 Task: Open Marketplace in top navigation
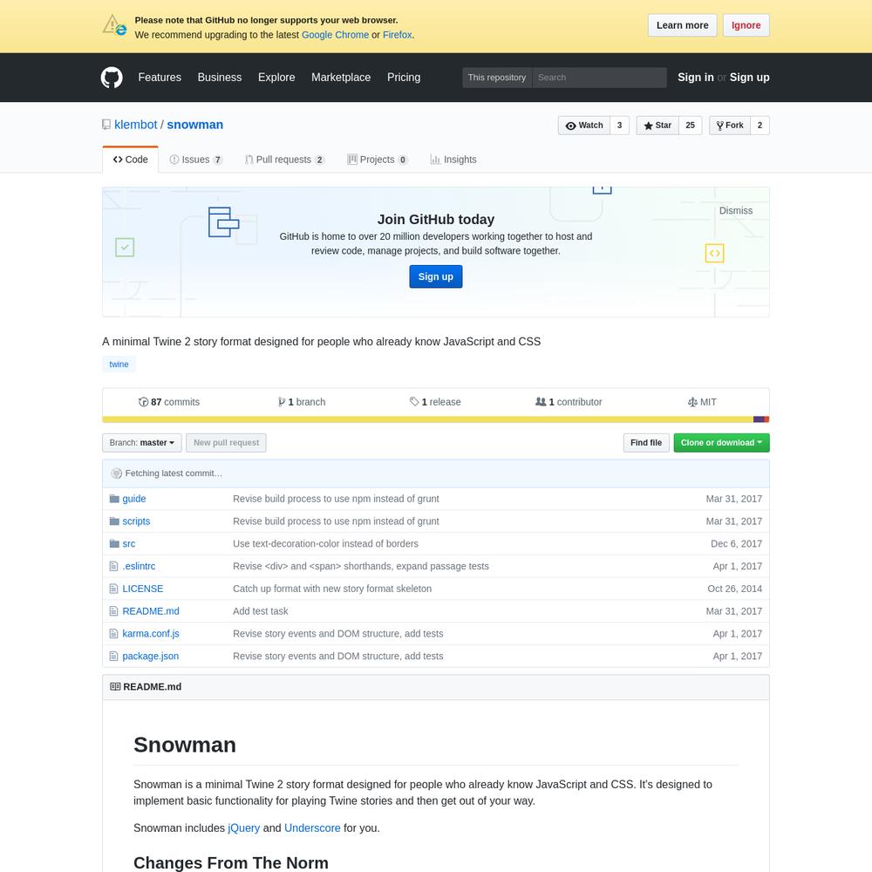pos(341,78)
